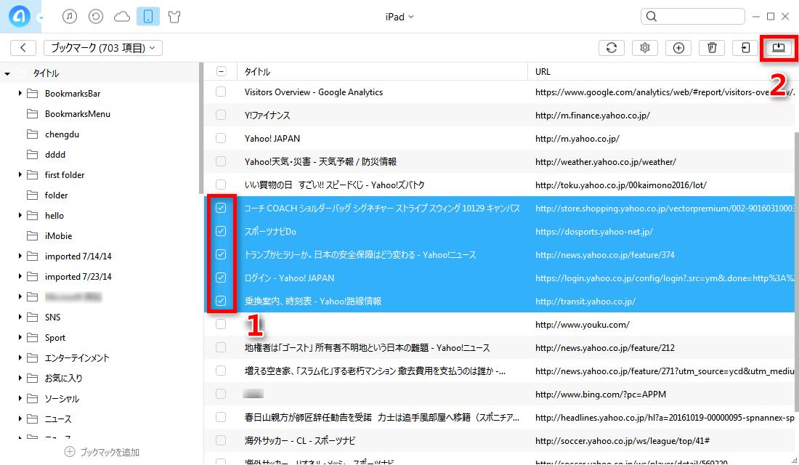Toggle the select-all checkbox in header
799x465 pixels.
point(221,71)
